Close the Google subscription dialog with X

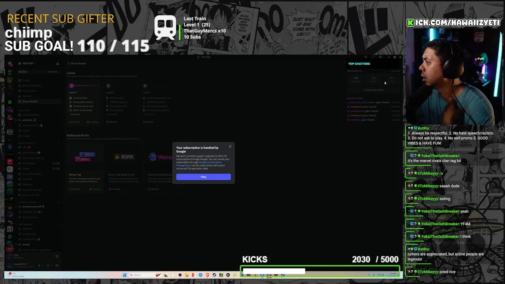(230, 147)
